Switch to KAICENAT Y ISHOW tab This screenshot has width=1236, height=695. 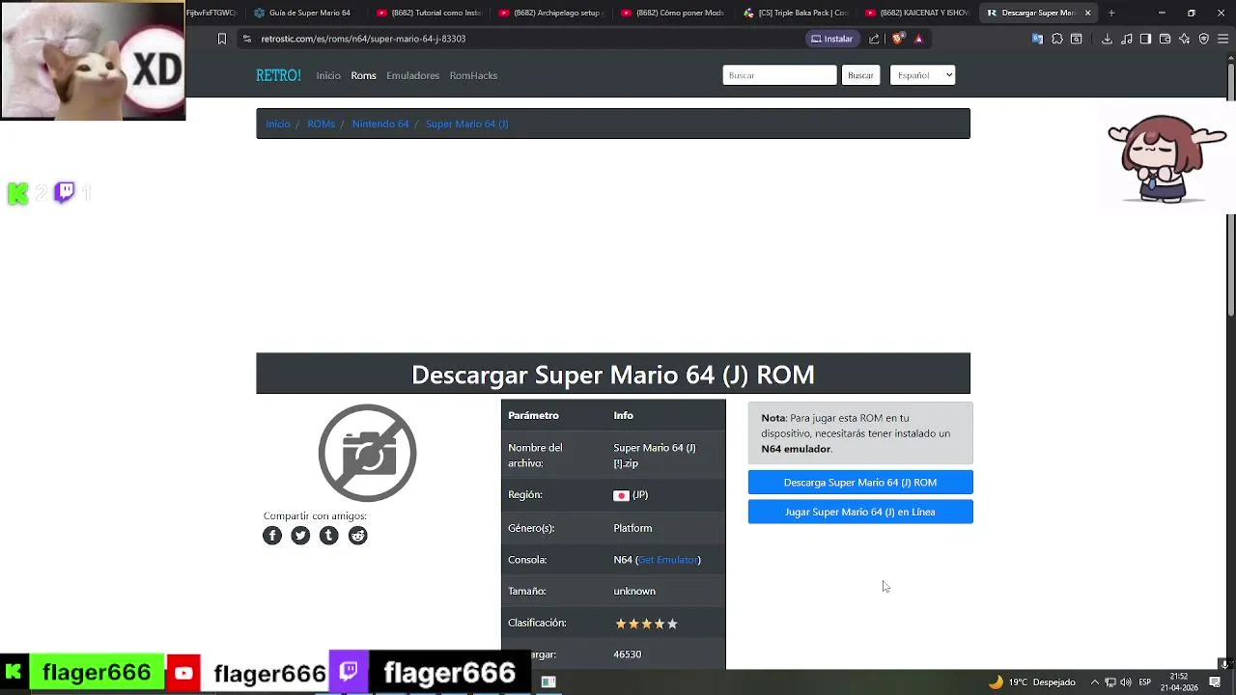tap(917, 13)
